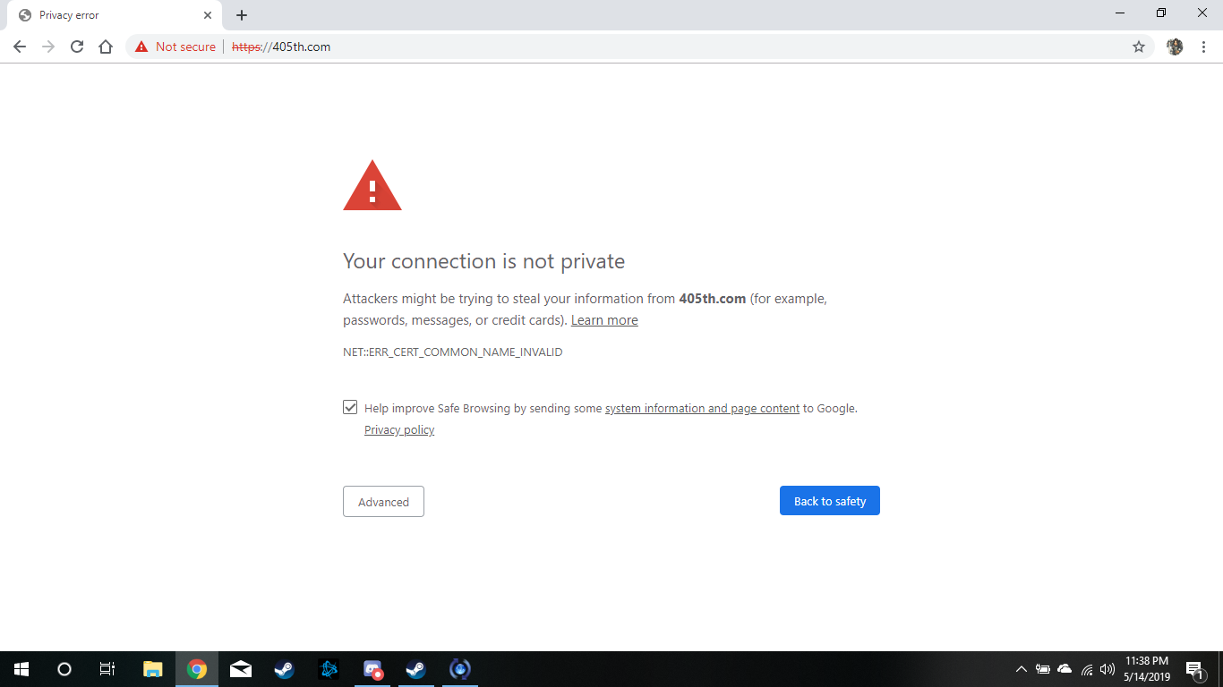The width and height of the screenshot is (1223, 687).
Task: Click the NET::ERR_CERT_COMMON_NAME_INVALID error code
Action: (453, 352)
